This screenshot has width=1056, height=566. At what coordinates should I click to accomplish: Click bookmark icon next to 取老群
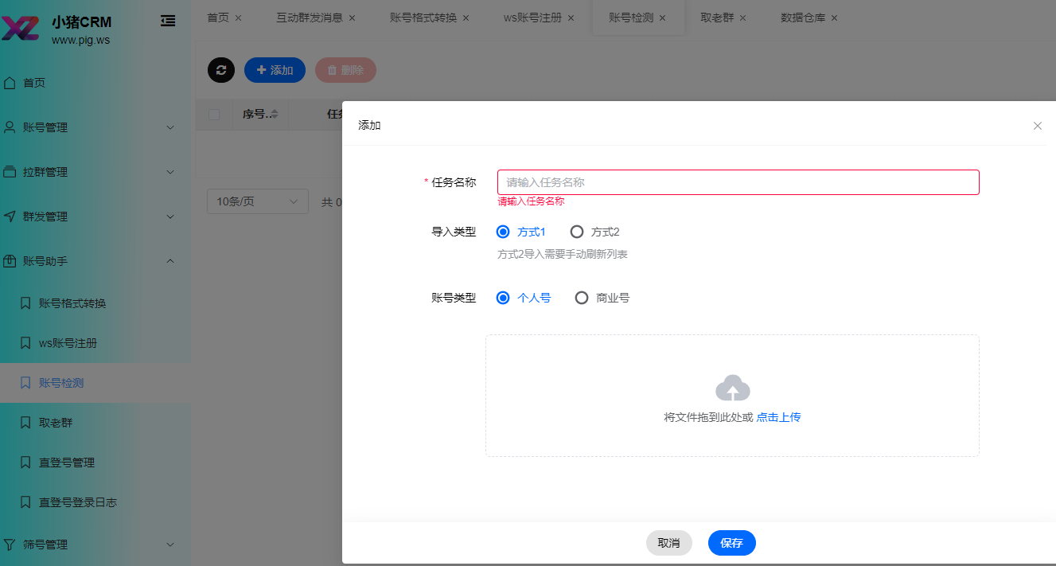click(x=25, y=423)
